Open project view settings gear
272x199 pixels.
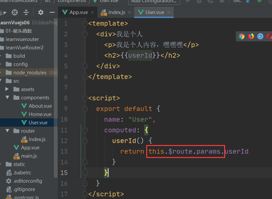tap(40, 12)
